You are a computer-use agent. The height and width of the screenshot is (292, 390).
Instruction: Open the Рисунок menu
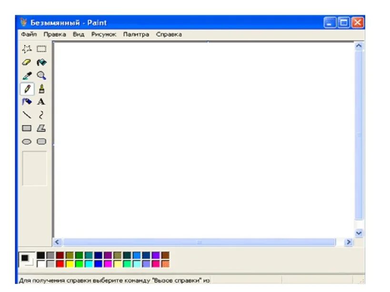[x=103, y=34]
